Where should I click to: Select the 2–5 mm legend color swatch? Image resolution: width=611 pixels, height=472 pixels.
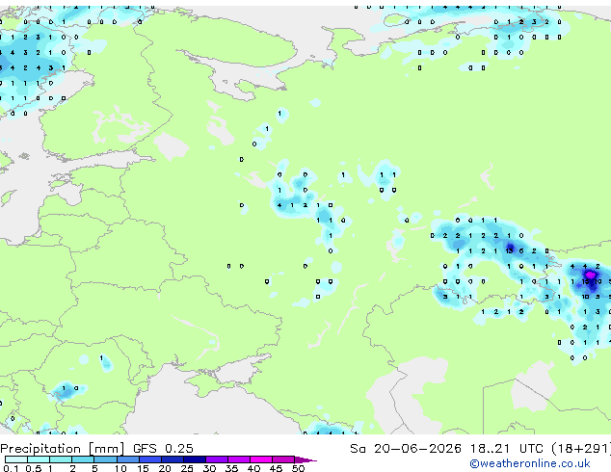pos(83,459)
